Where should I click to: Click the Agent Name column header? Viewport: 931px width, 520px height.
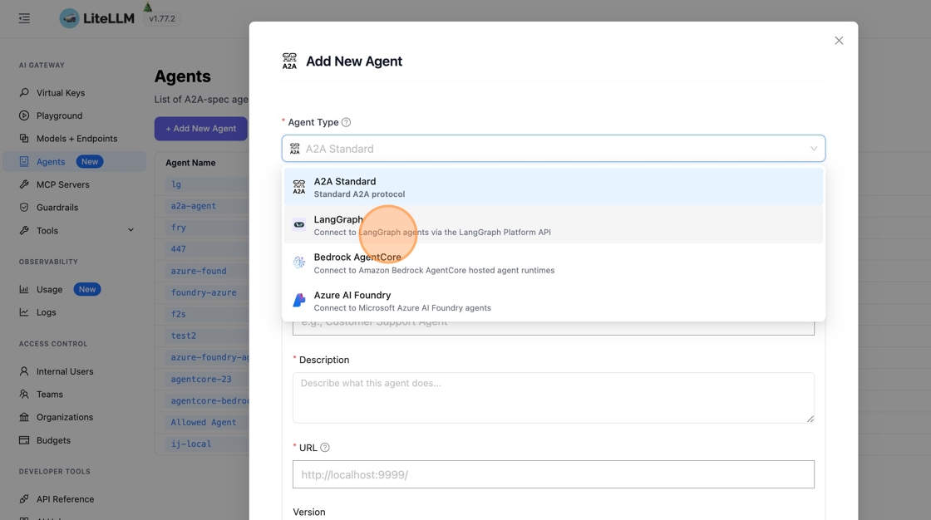[190, 163]
